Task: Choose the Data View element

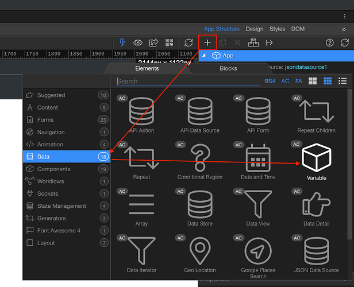Action: point(258,208)
